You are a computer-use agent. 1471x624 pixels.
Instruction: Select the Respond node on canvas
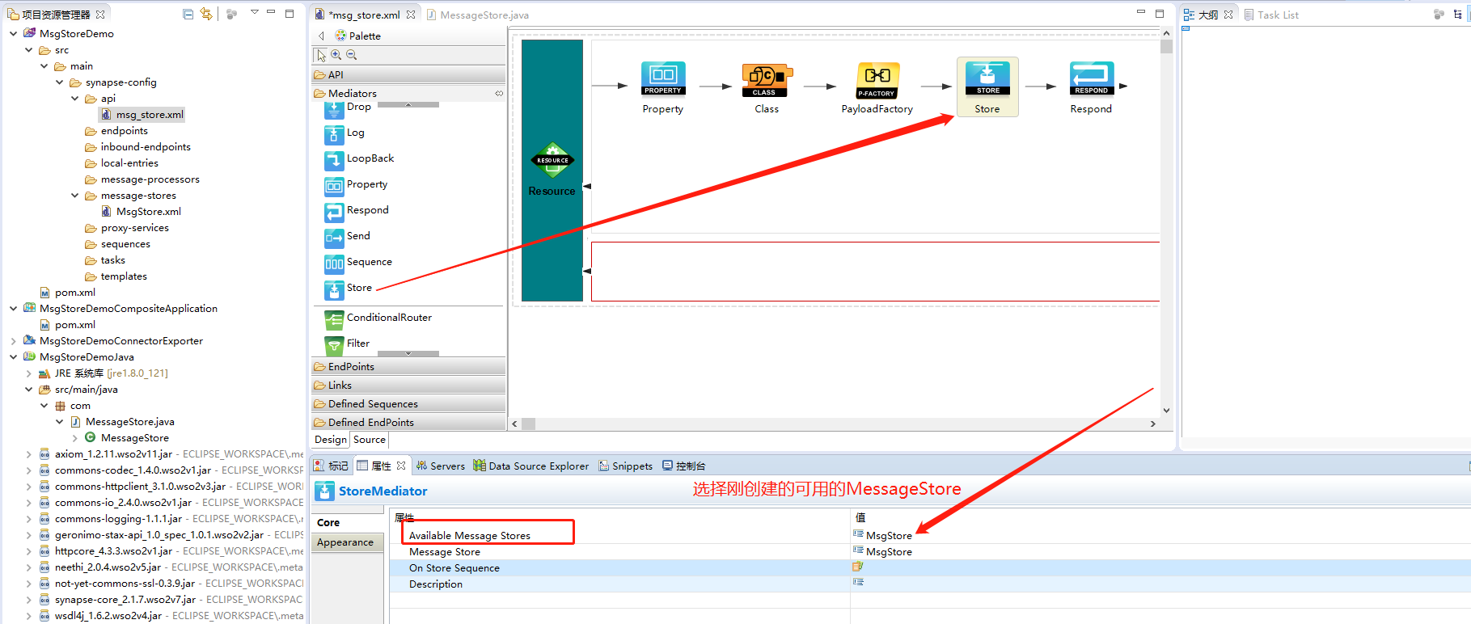point(1091,87)
